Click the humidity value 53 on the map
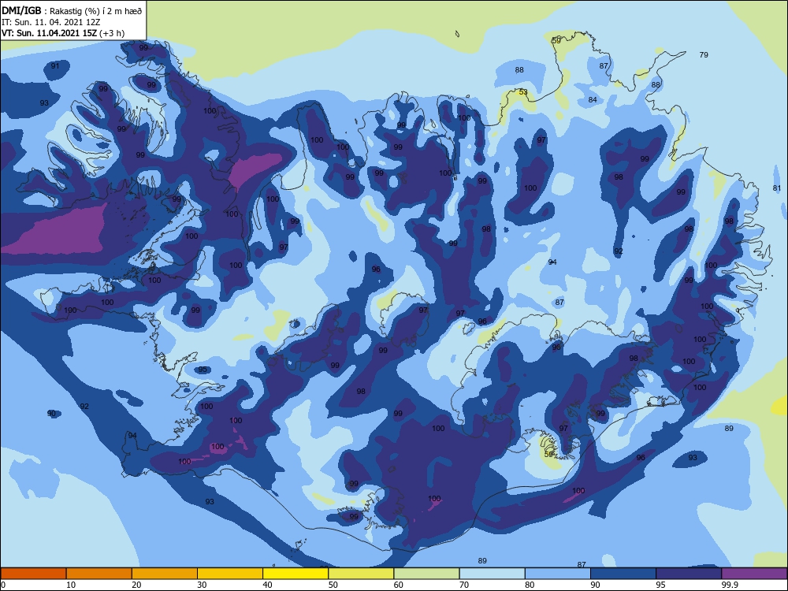 pos(523,92)
